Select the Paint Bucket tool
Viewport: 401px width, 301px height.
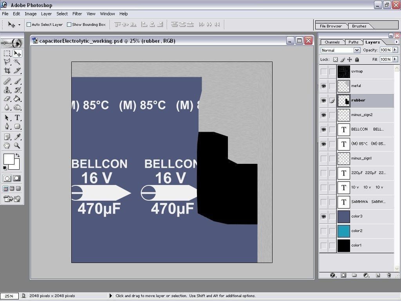click(x=17, y=98)
